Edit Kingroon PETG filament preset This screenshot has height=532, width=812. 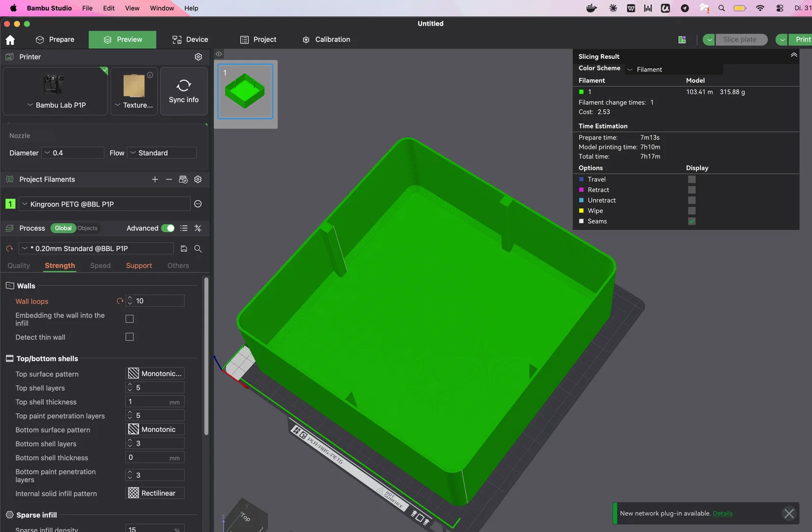(198, 204)
